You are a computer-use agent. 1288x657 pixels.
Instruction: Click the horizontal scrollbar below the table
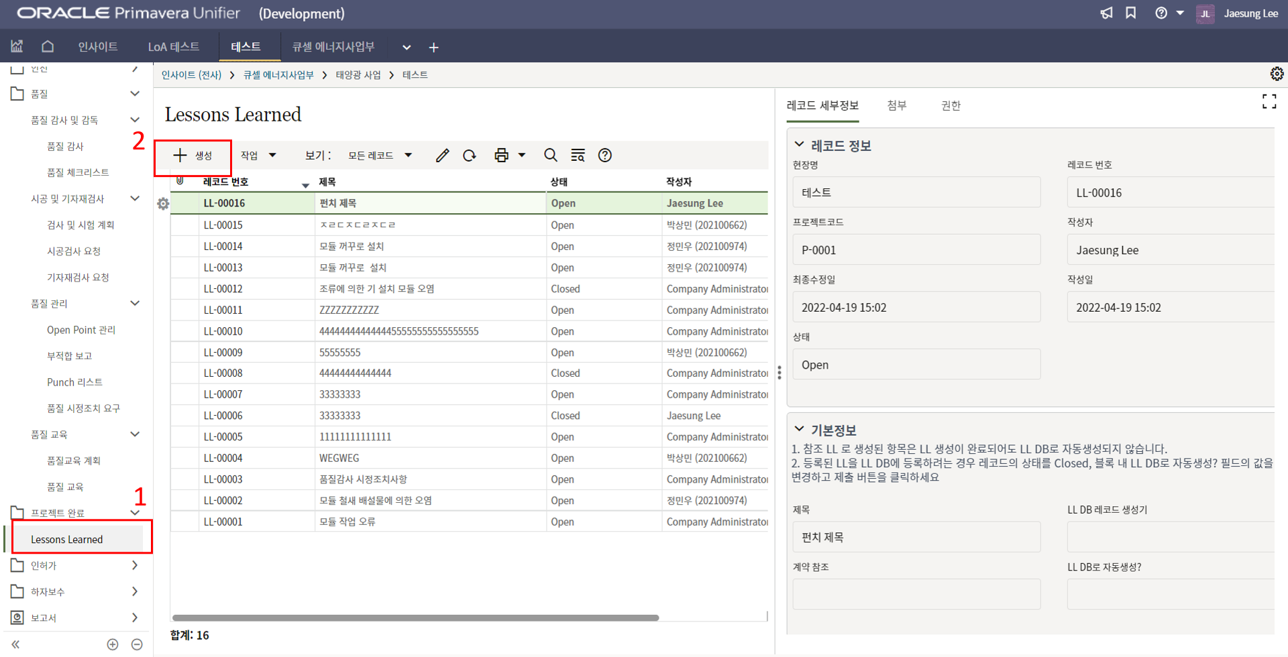416,617
